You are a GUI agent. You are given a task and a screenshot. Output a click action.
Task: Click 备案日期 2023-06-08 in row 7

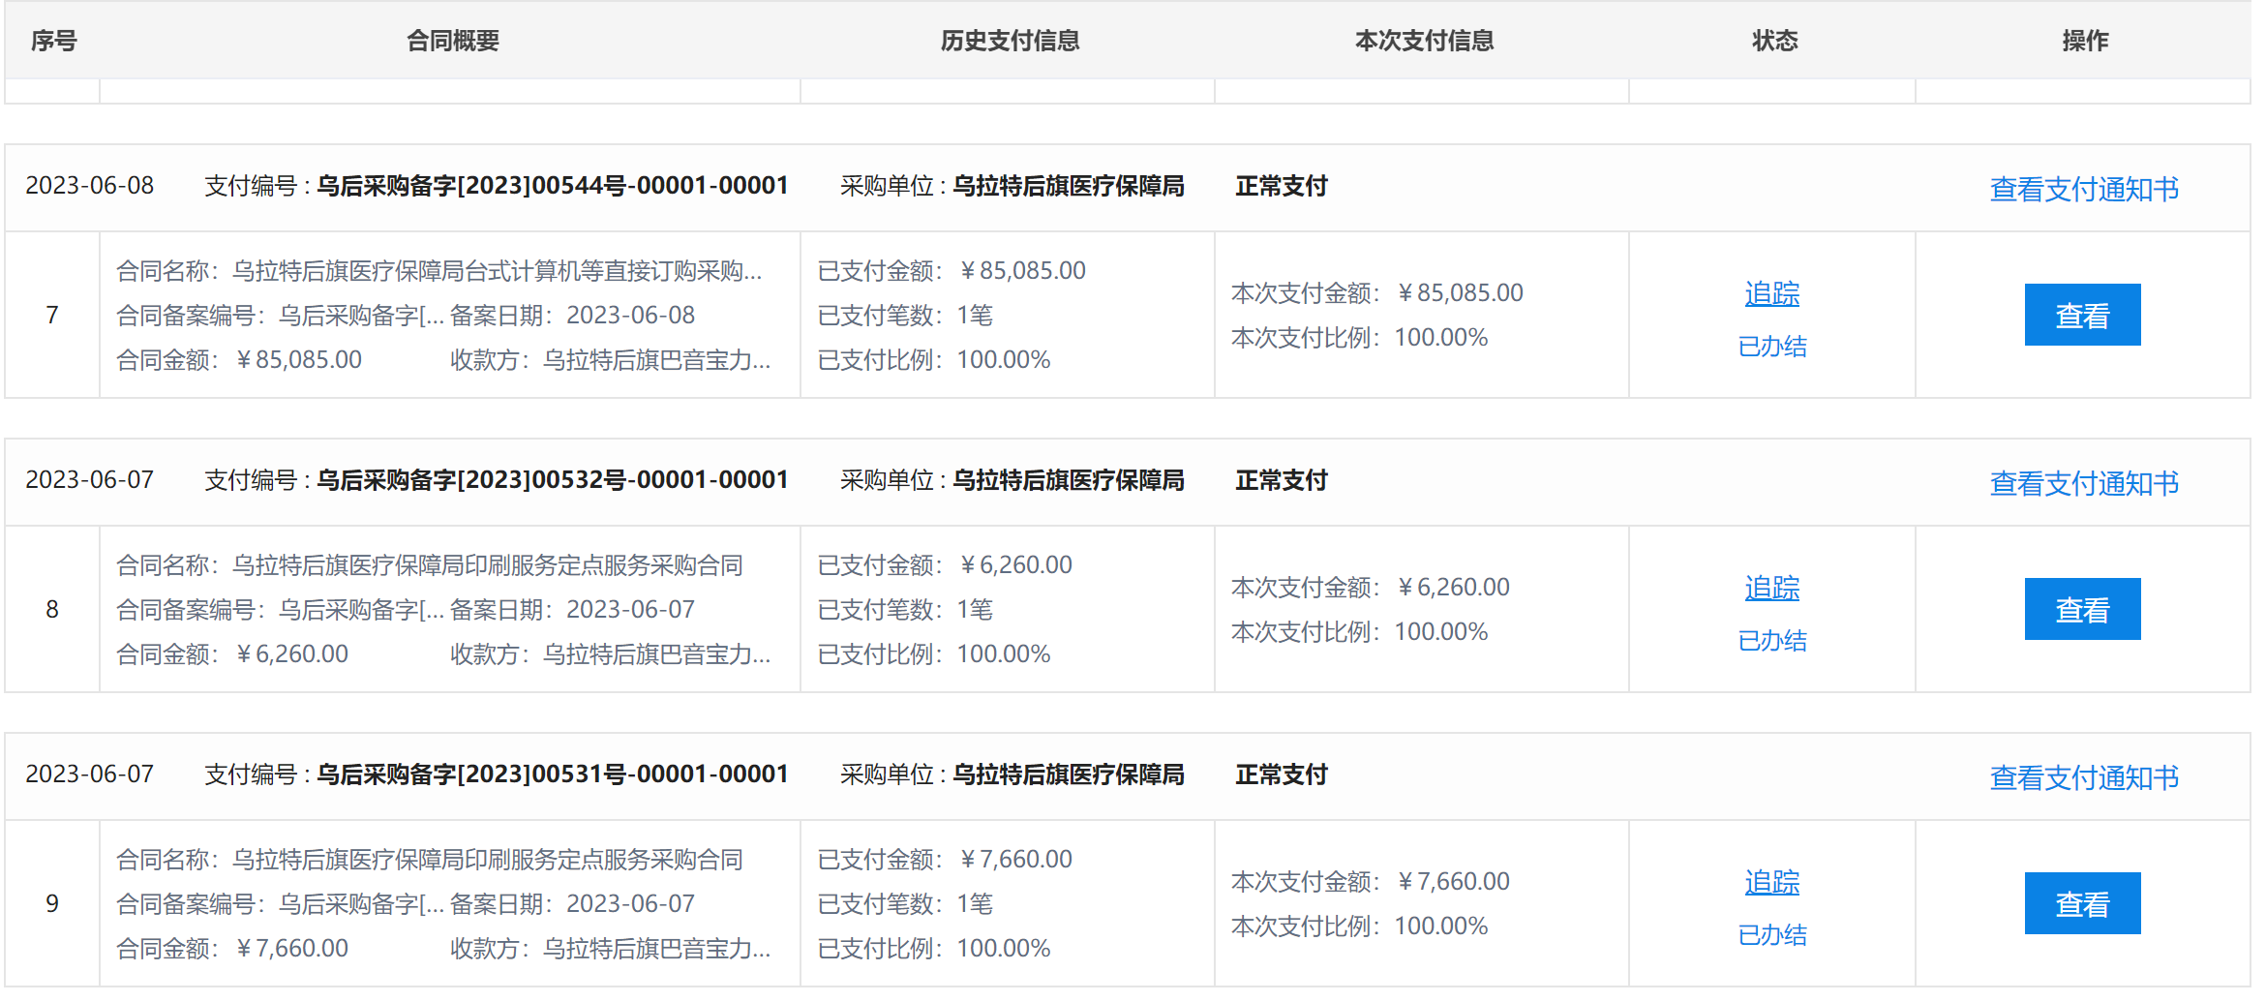pos(573,315)
